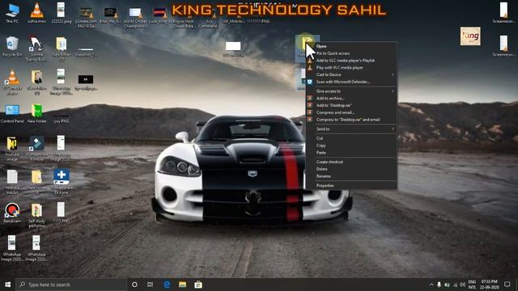Select Compress and email option
This screenshot has height=291, width=518.
[x=351, y=112]
